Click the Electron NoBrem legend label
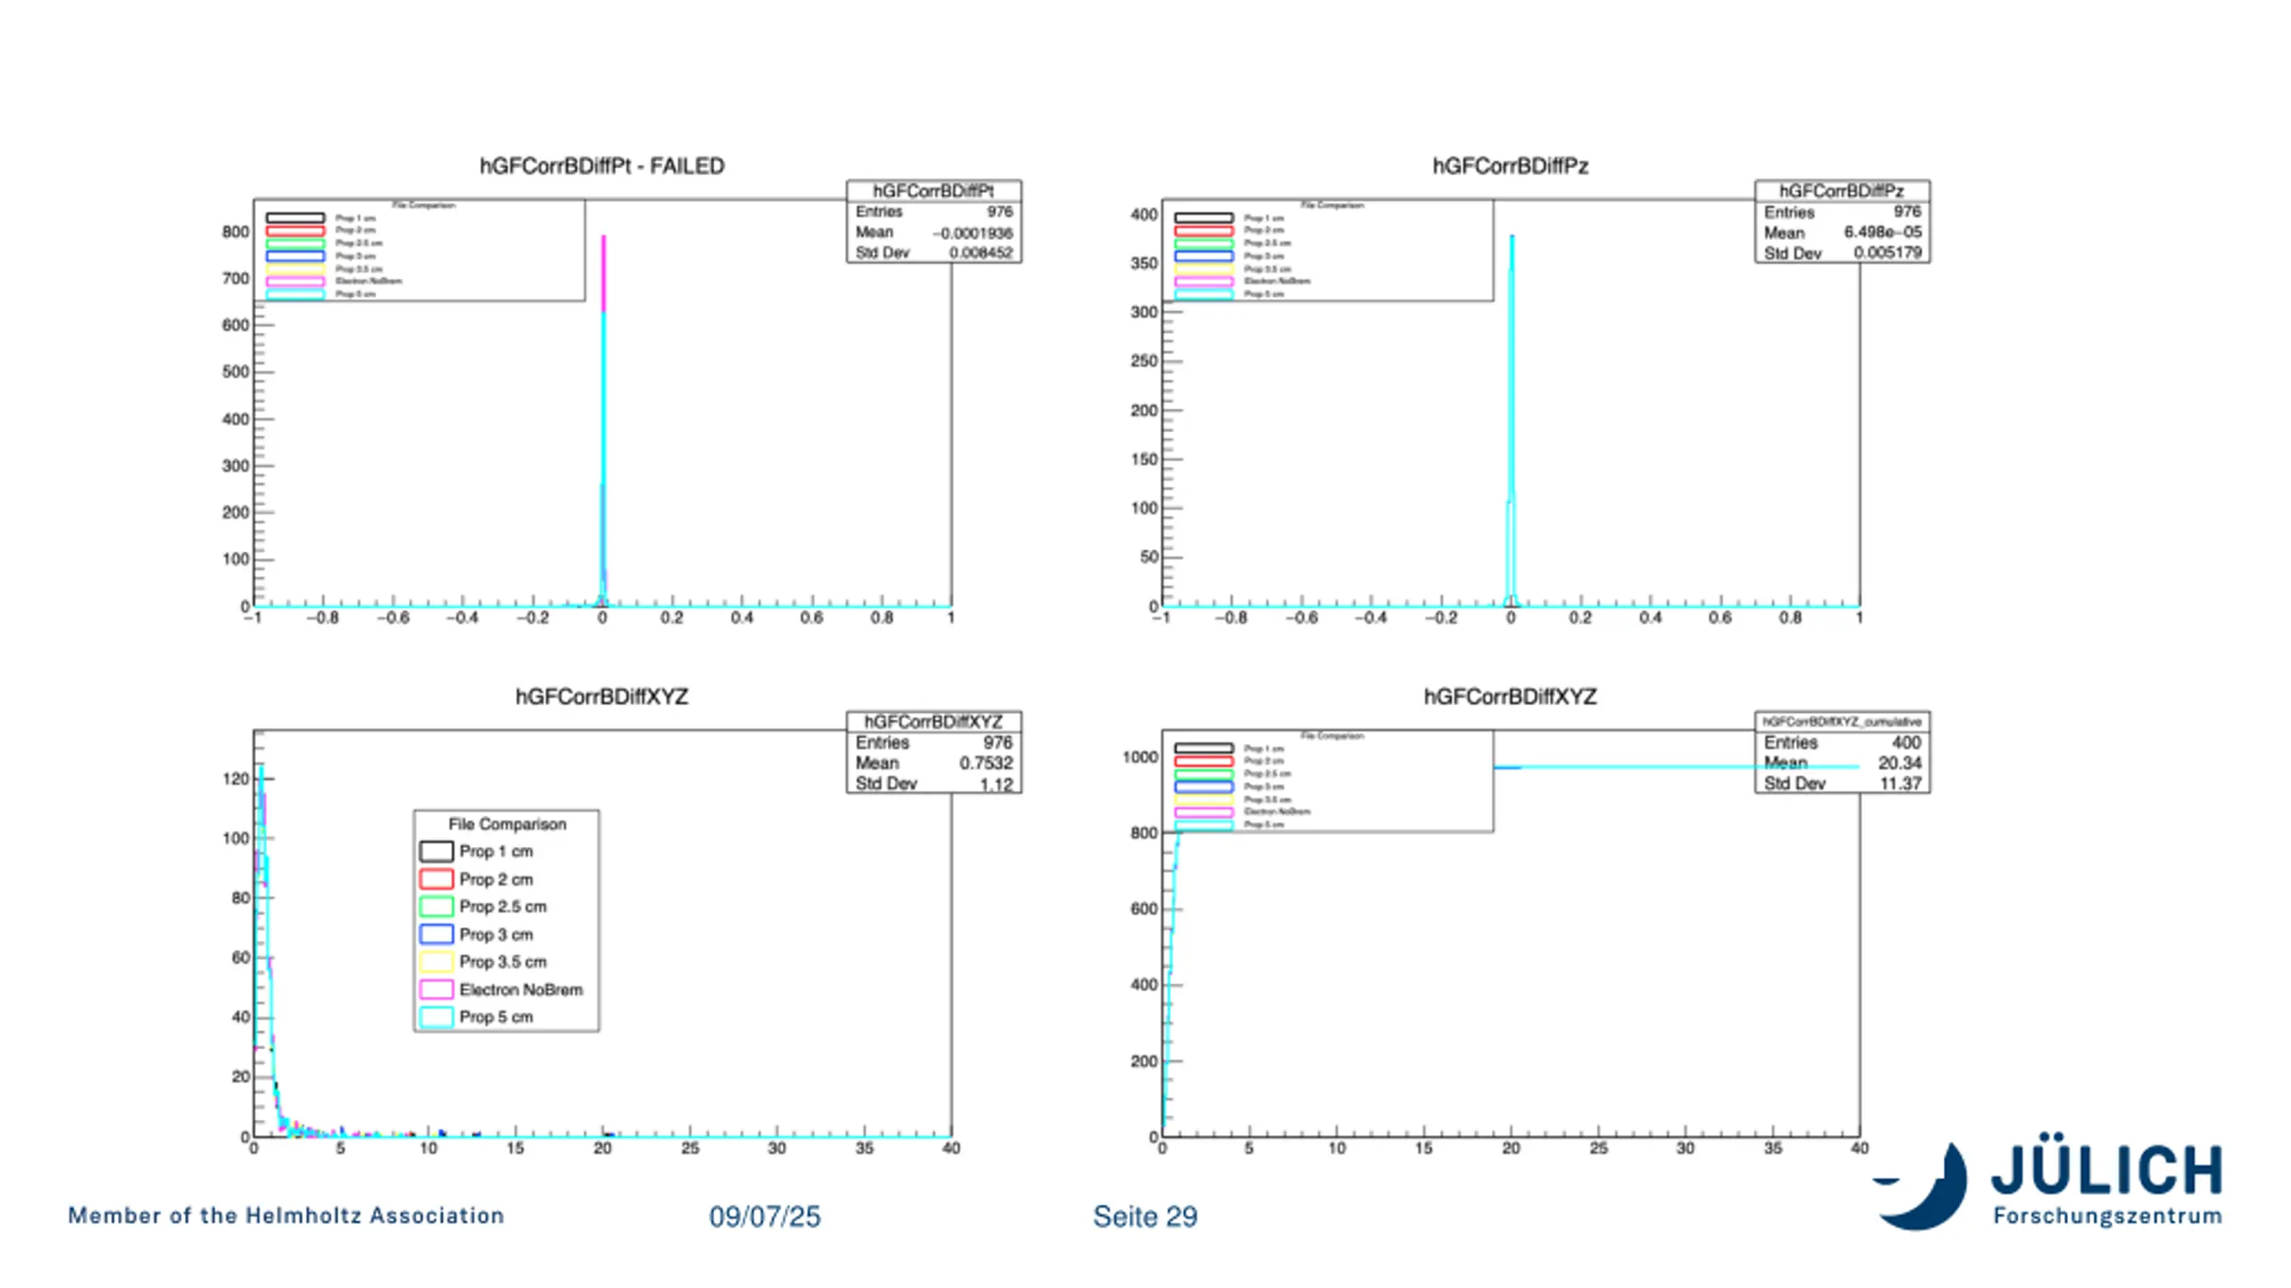2291x1288 pixels. (521, 989)
